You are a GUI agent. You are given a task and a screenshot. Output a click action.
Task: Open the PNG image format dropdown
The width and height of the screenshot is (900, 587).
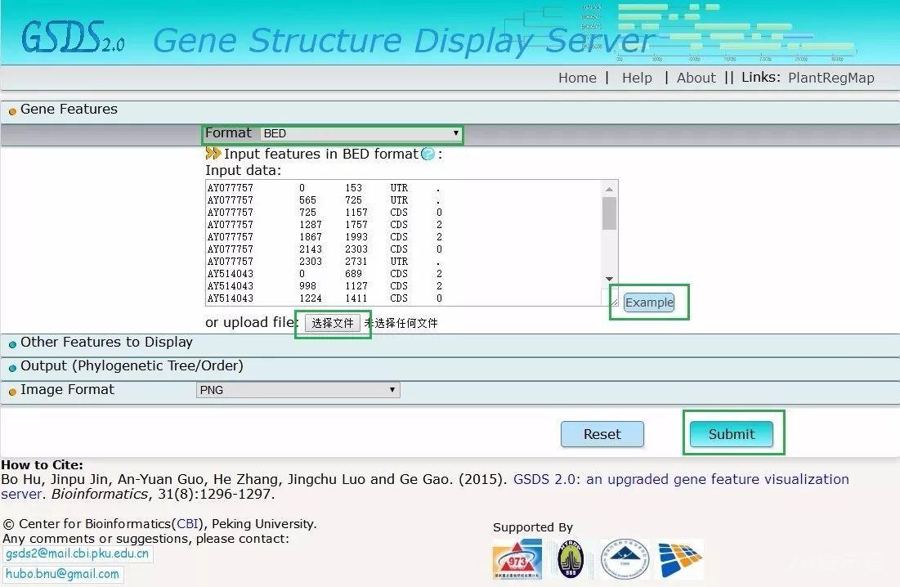click(298, 390)
